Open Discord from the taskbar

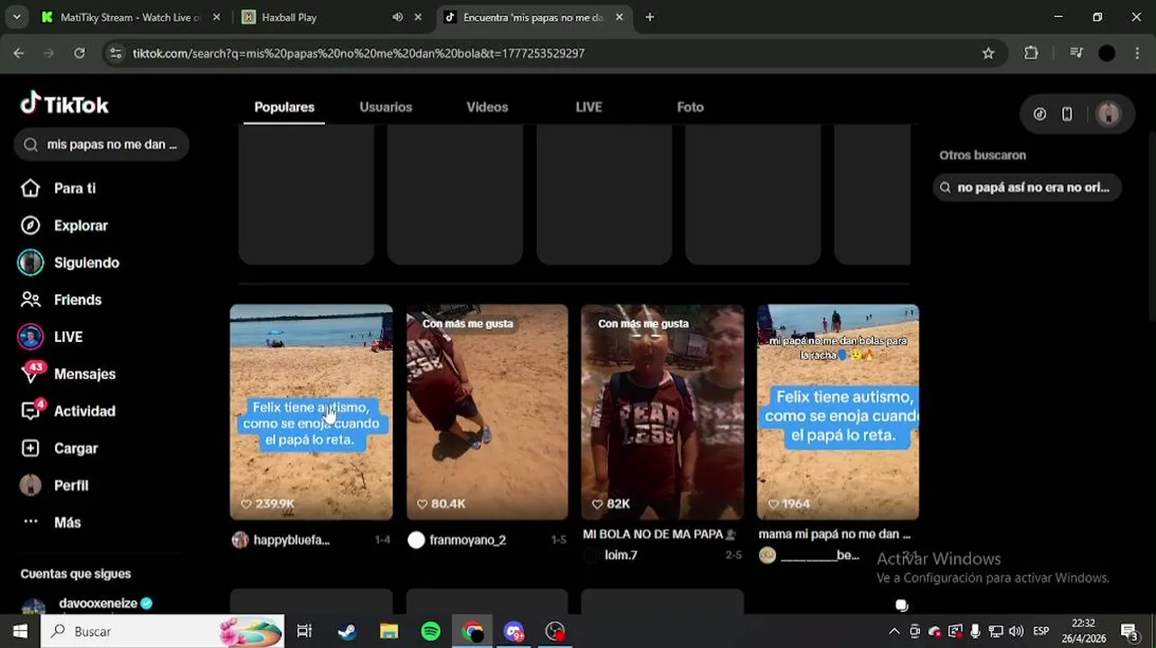(514, 632)
